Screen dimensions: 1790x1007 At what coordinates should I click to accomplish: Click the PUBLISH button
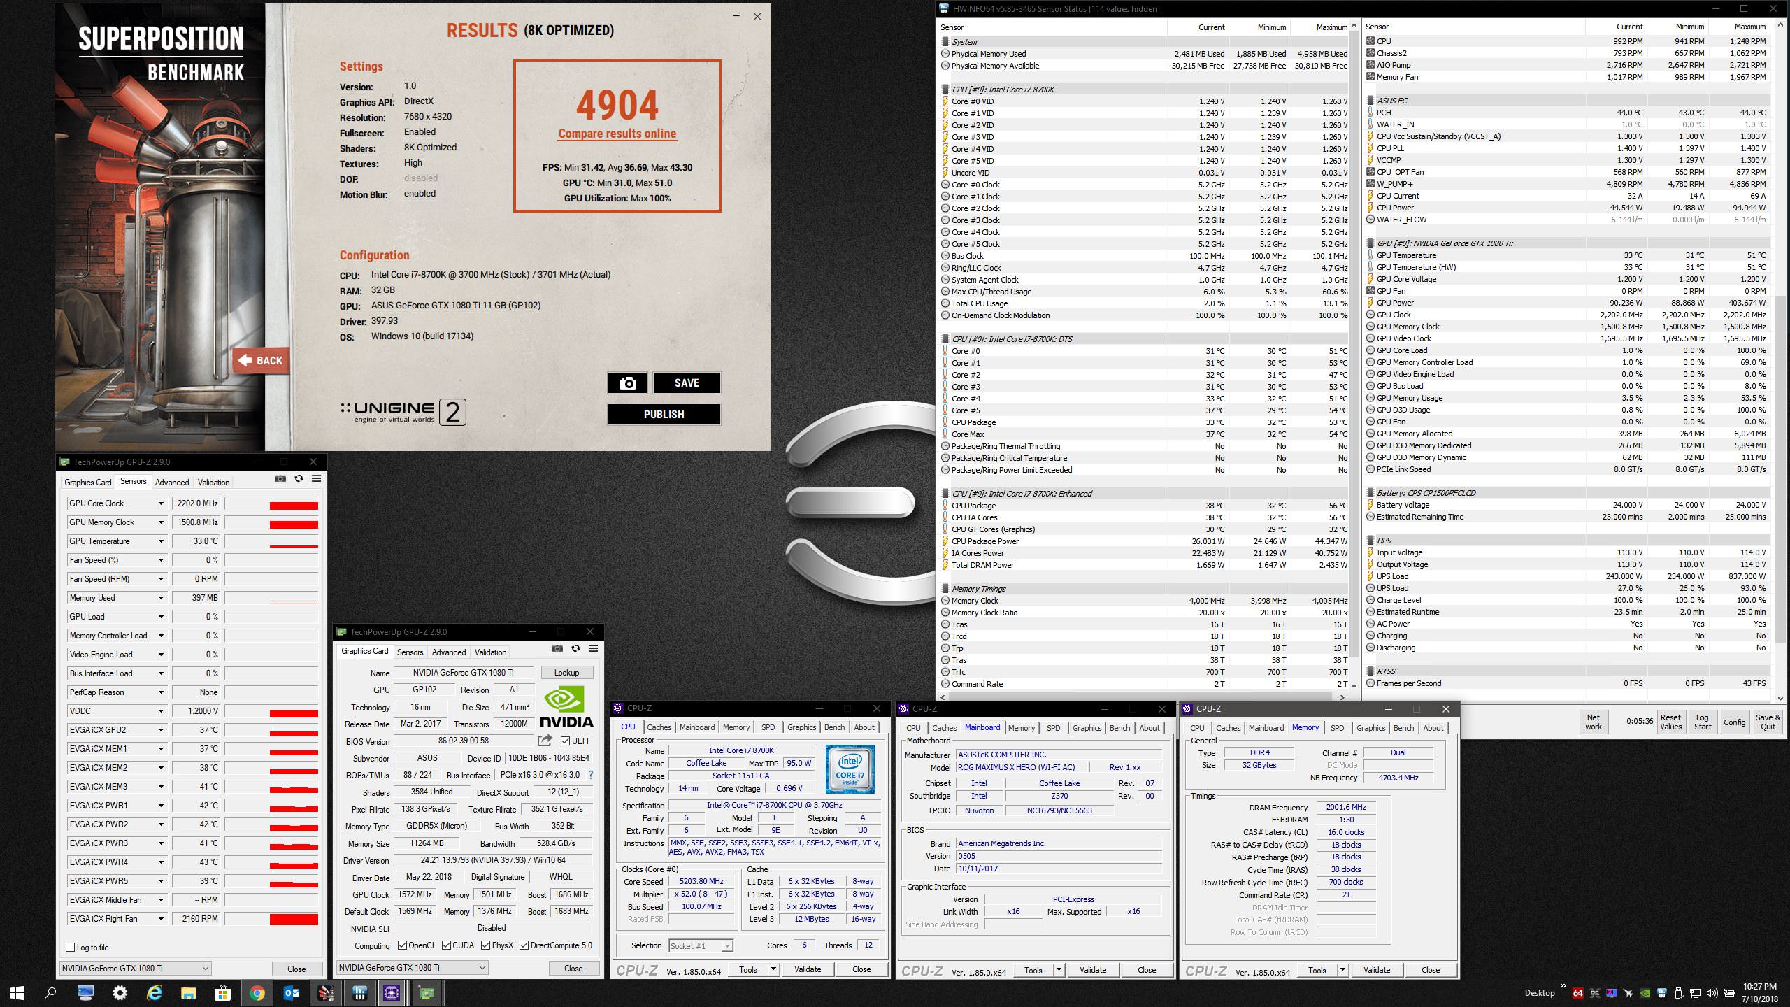[x=664, y=414]
